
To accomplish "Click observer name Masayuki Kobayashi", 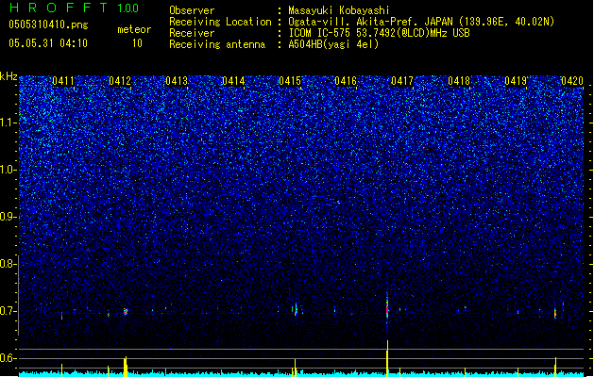I will pyautogui.click(x=339, y=10).
